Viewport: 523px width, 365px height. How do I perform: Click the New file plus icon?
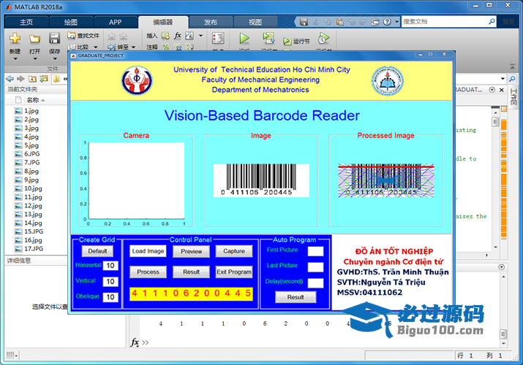(x=15, y=38)
